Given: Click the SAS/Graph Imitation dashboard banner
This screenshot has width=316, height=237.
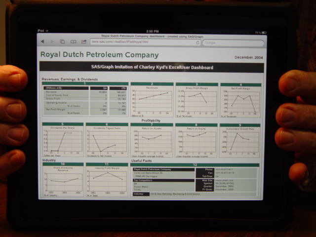Looking at the screenshot, I should pos(152,67).
